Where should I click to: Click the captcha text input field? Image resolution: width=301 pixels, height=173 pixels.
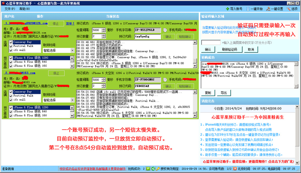pos(210,42)
